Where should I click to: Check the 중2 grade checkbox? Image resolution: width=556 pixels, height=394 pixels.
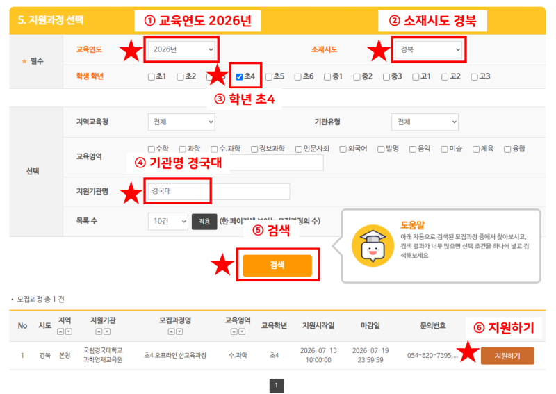click(357, 77)
